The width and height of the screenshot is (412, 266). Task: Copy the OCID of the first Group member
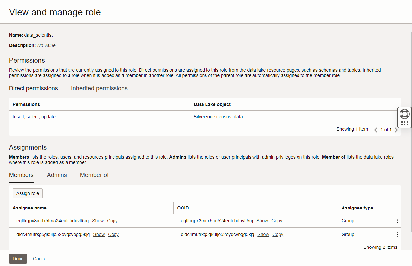277,221
